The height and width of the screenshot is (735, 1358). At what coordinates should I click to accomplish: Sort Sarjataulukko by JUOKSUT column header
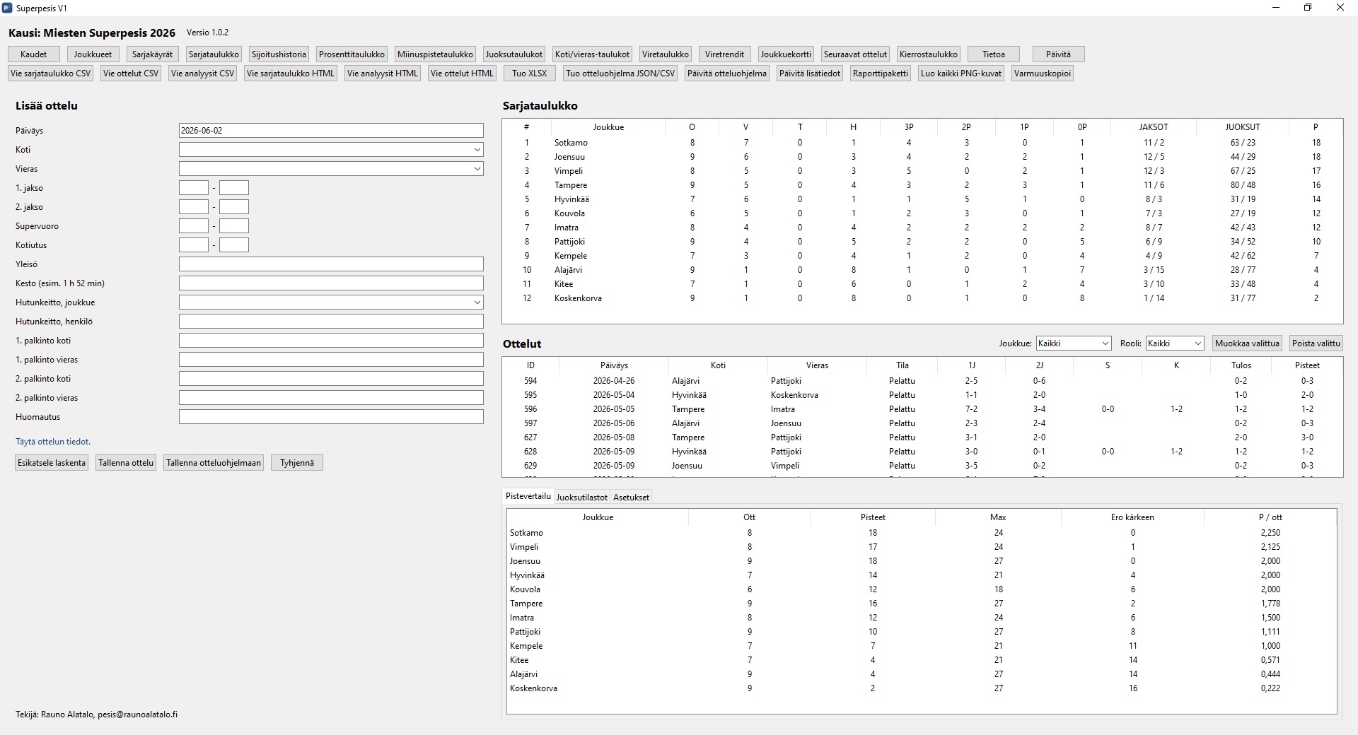(1243, 127)
